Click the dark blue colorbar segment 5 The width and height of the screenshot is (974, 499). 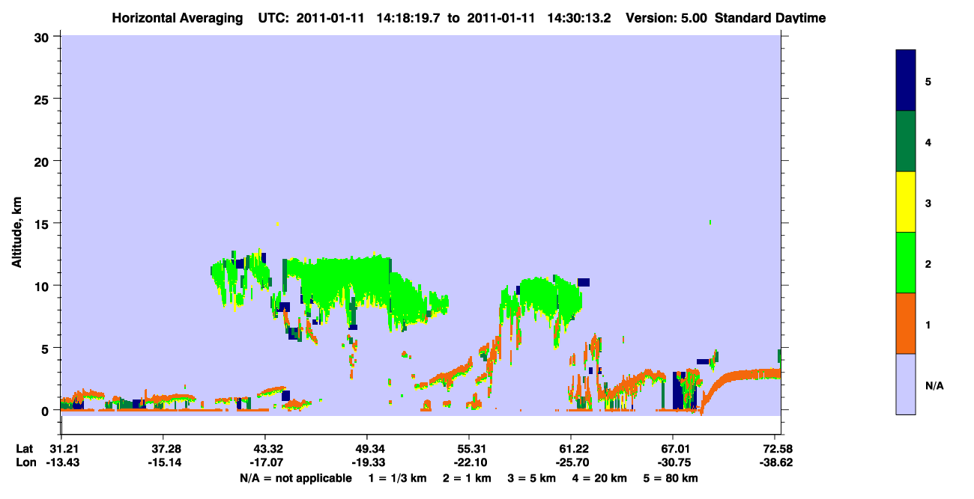pos(905,80)
